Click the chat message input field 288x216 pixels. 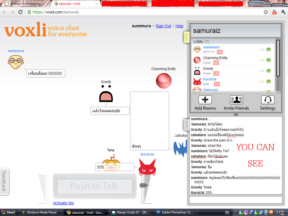(x=236, y=200)
